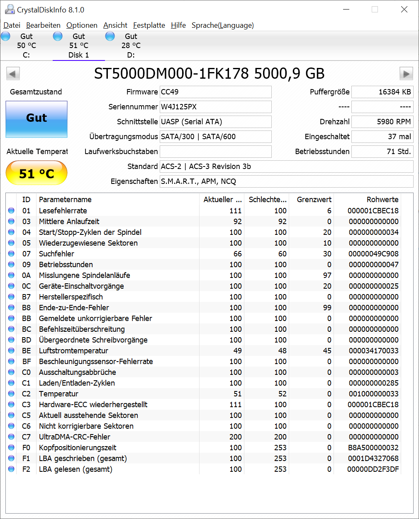419x519 pixels.
Task: Select the Disk 1 drive tab
Action: pos(78,46)
